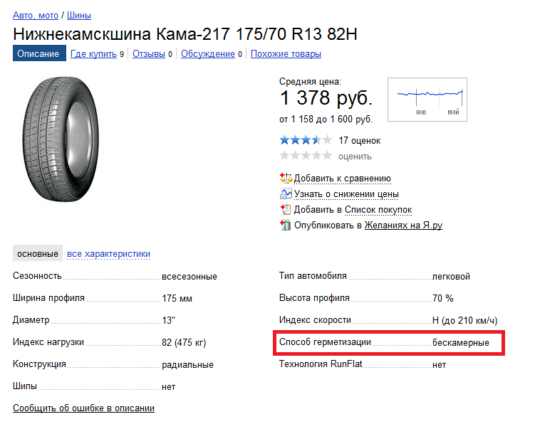Screen dimensions: 535x429
Task: Click Сообщить об ошибке в описании
Action: [83, 408]
